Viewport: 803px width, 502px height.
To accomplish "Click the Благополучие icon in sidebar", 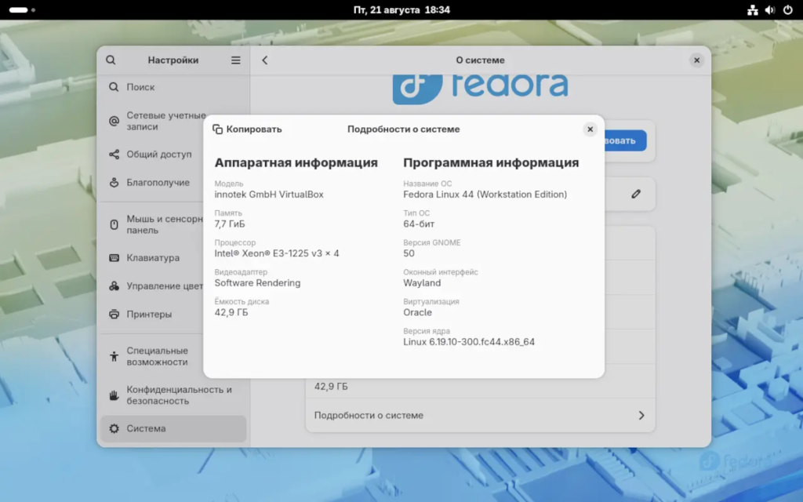I will click(114, 182).
